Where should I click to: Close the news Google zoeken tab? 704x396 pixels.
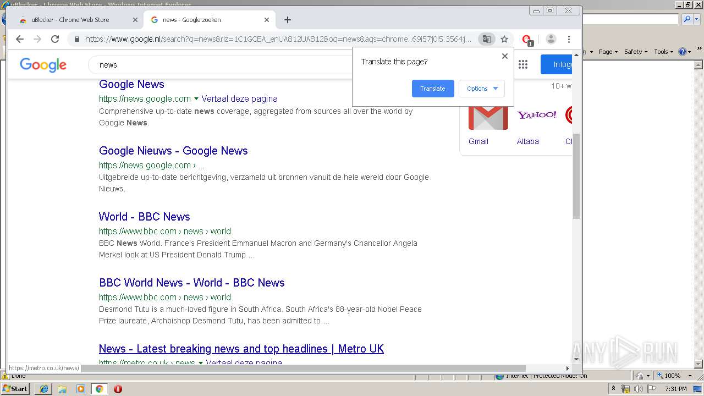tap(267, 20)
